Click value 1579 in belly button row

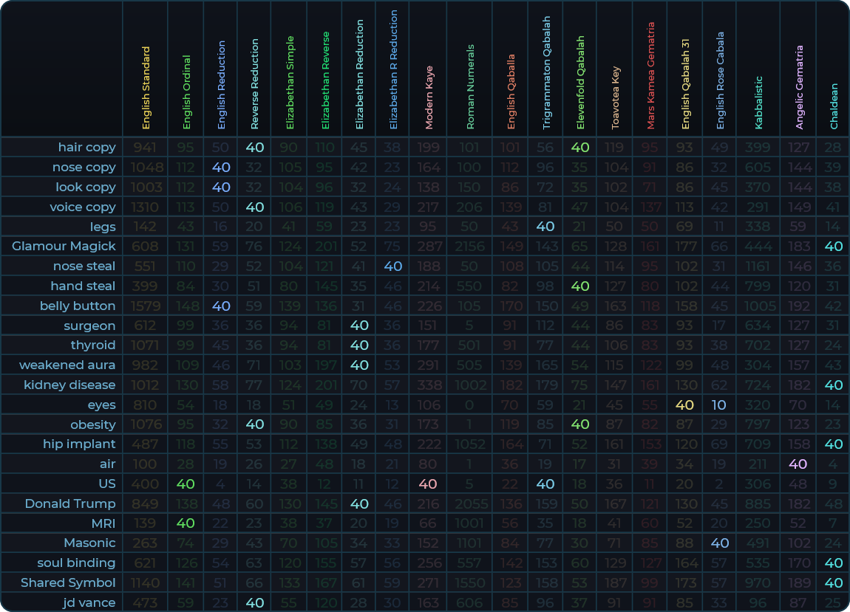pyautogui.click(x=146, y=306)
